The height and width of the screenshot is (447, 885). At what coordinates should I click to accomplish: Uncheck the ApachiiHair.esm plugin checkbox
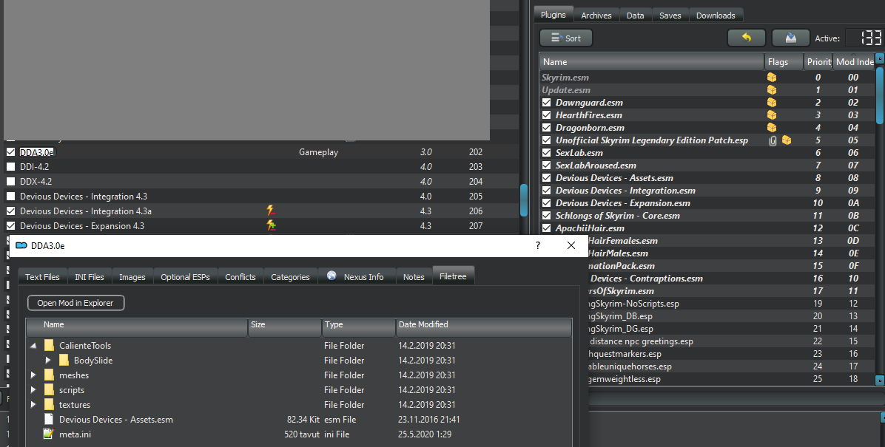click(x=546, y=228)
